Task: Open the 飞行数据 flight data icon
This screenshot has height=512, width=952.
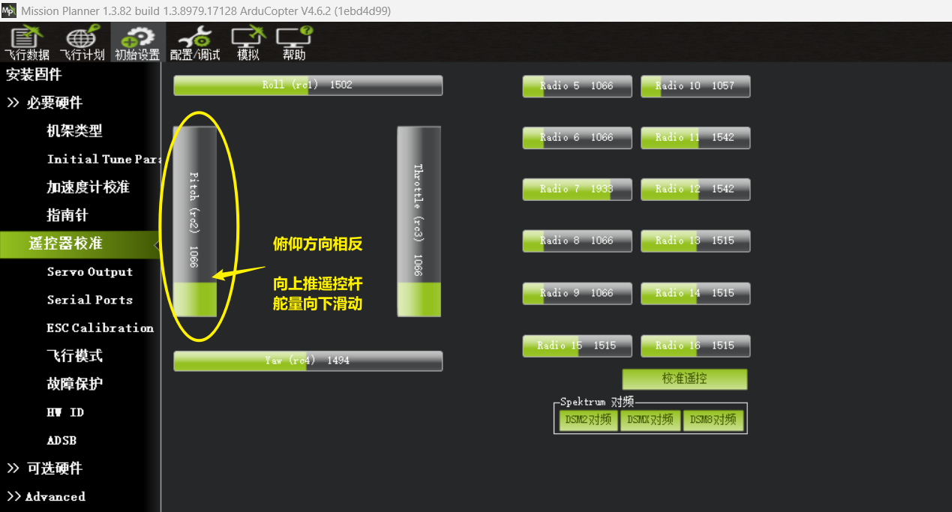Action: (27, 43)
